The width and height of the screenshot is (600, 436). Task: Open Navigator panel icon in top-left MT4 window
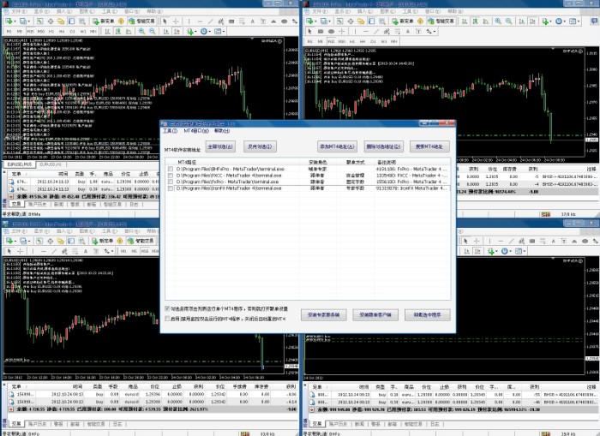point(61,21)
